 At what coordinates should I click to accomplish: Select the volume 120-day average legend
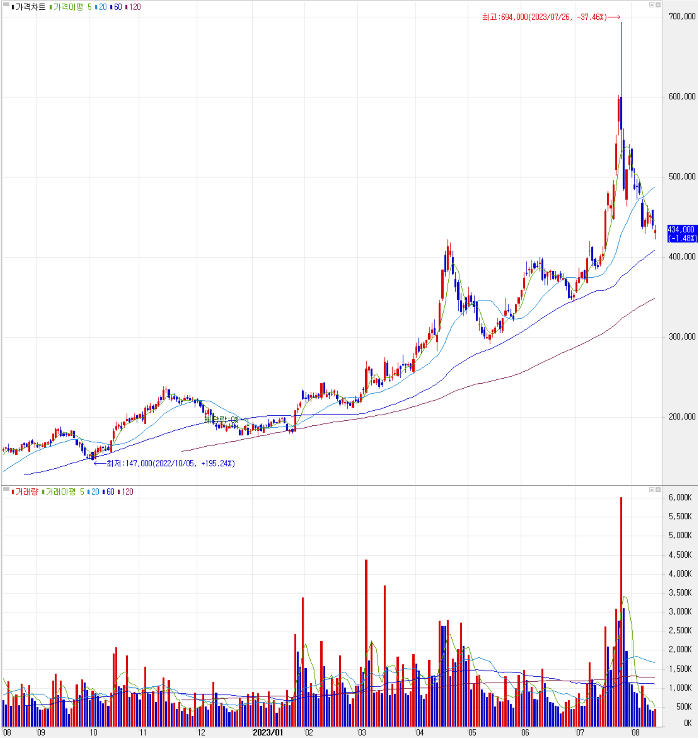(x=126, y=492)
